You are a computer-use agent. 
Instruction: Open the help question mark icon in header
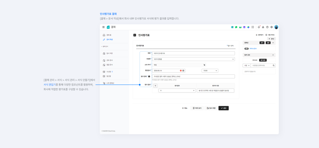(x=267, y=27)
